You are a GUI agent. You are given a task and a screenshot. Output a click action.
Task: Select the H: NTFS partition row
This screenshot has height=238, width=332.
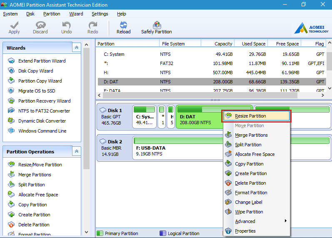pos(212,73)
